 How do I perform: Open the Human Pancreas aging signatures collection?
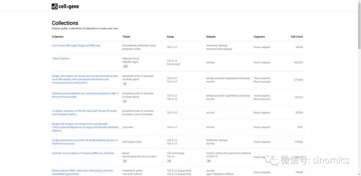(85, 127)
